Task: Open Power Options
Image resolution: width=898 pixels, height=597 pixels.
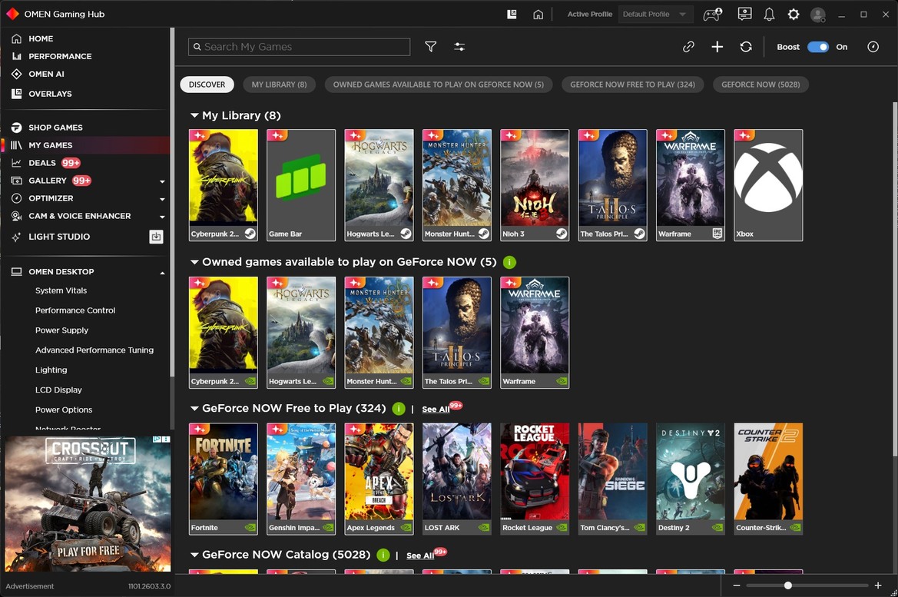Action: [x=64, y=410]
